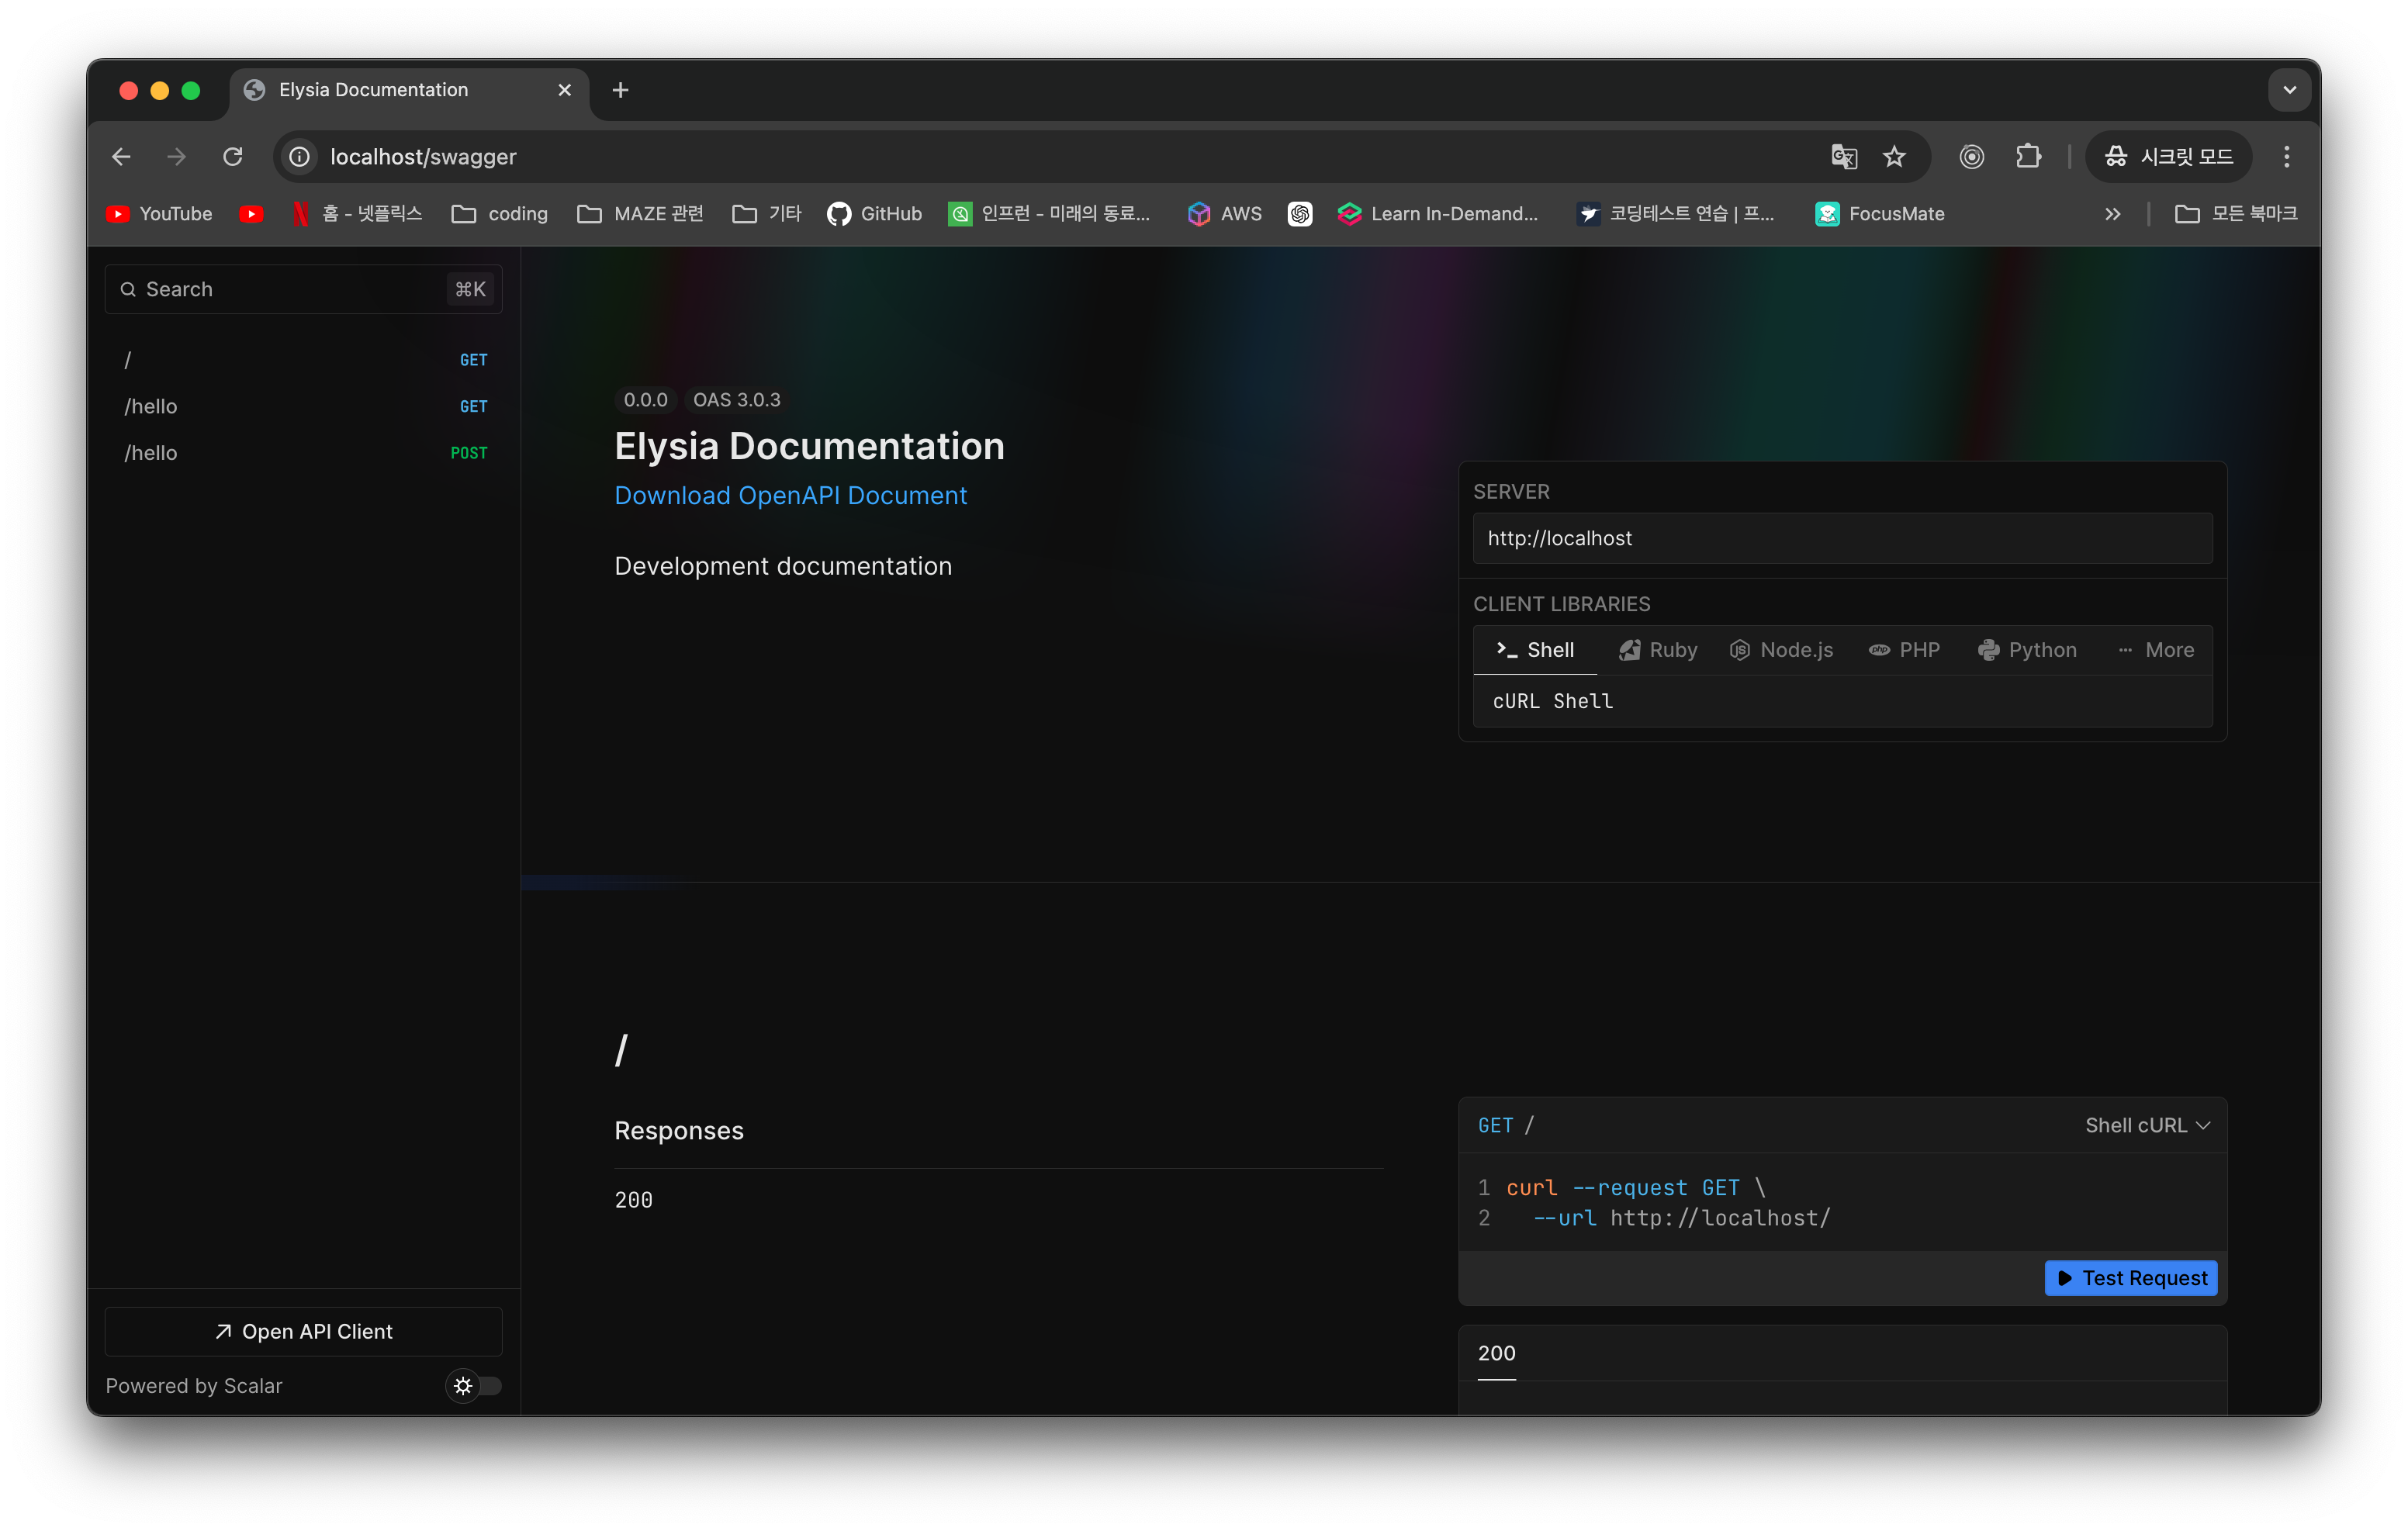
Task: Open Chrome's three-dot menu
Action: pyautogui.click(x=2286, y=157)
